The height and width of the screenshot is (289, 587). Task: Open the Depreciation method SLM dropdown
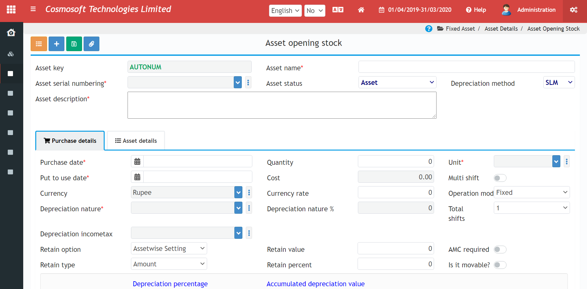pos(559,82)
